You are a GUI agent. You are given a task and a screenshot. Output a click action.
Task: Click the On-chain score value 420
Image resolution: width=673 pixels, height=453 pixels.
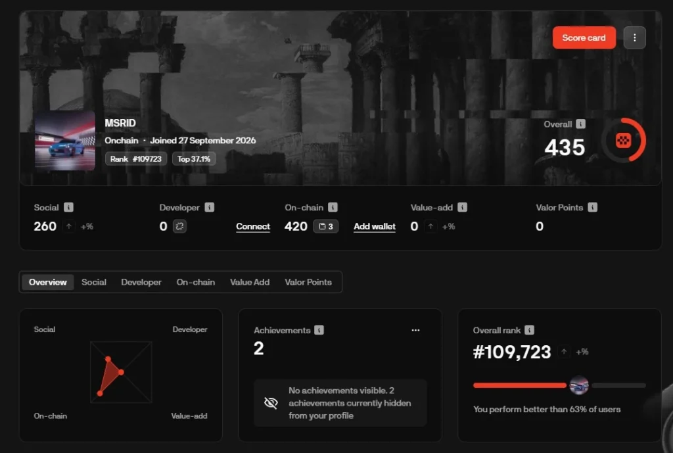pyautogui.click(x=296, y=226)
